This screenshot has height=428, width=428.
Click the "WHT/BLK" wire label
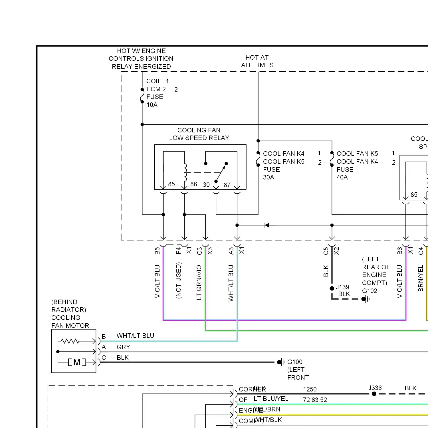point(268,420)
